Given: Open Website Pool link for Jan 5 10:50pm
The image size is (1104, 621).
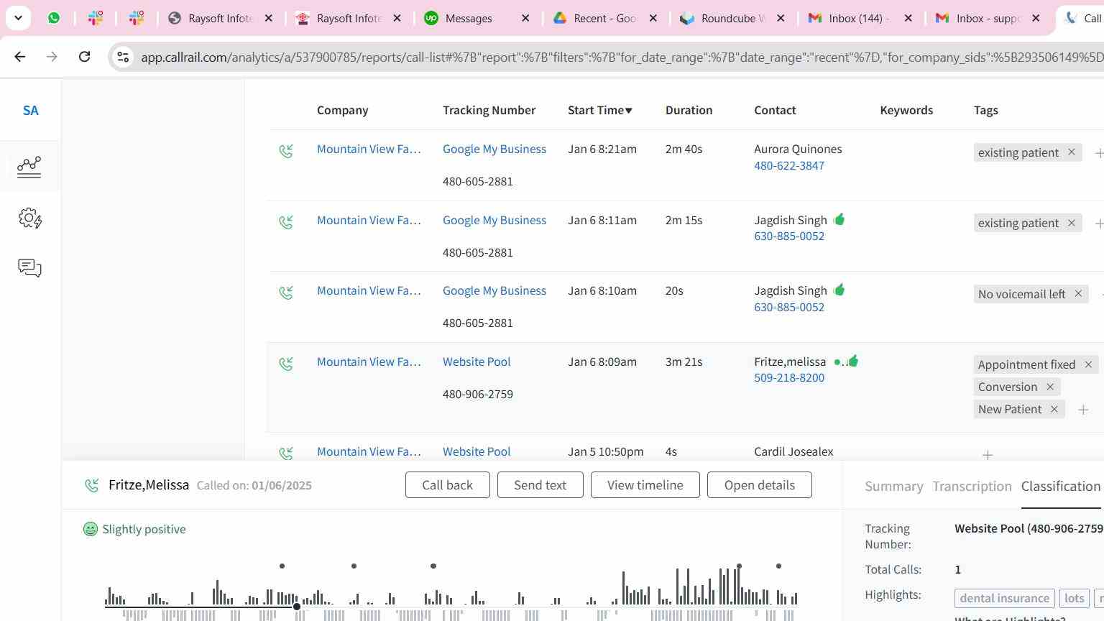Looking at the screenshot, I should (477, 451).
